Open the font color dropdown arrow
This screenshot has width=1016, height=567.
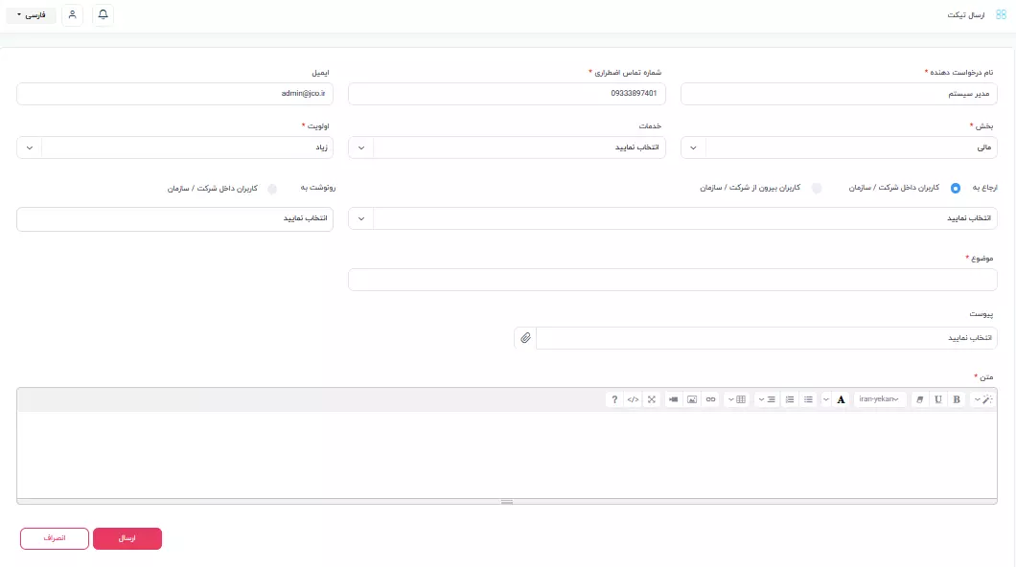tap(826, 399)
